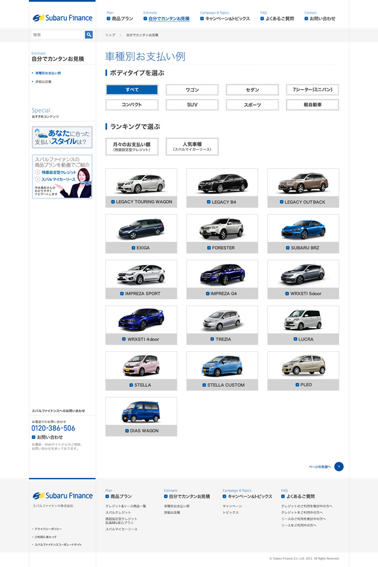Open footer キャンペーン&トピックス heading
This screenshot has height=567, width=378.
click(247, 496)
